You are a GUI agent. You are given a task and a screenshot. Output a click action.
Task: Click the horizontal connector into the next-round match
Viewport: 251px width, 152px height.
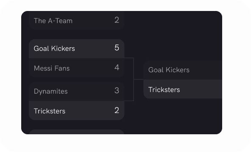pos(139,79)
